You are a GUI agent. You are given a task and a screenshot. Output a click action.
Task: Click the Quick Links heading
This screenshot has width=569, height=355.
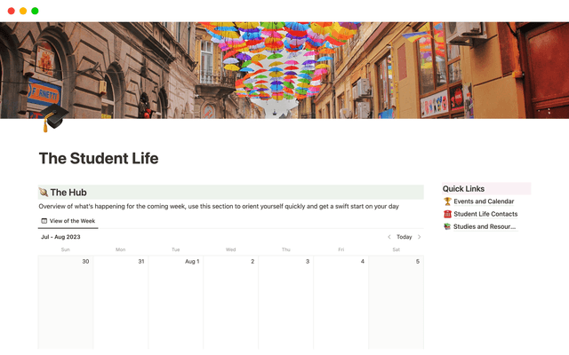point(464,188)
